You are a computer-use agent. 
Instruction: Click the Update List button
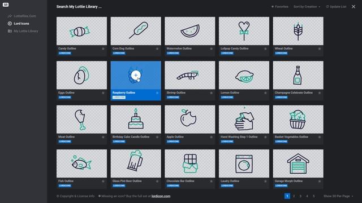(336, 7)
